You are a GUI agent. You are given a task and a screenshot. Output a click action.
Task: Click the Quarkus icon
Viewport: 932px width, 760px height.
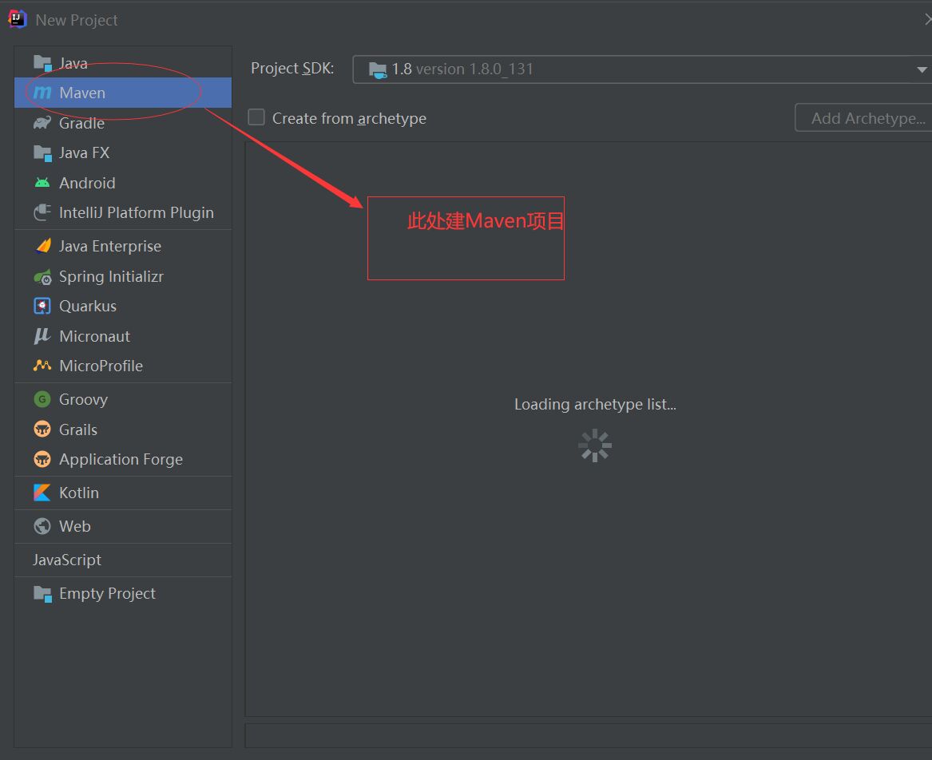42,307
